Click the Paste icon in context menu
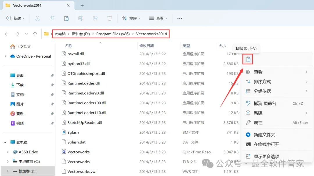 [248, 59]
